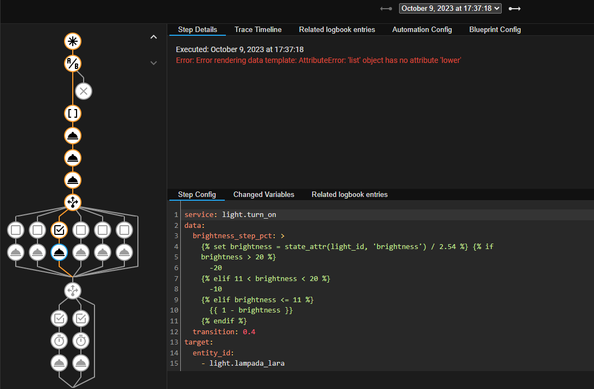Select the trigger node atop the trace graph
Viewport: 594px width, 389px height.
72,41
